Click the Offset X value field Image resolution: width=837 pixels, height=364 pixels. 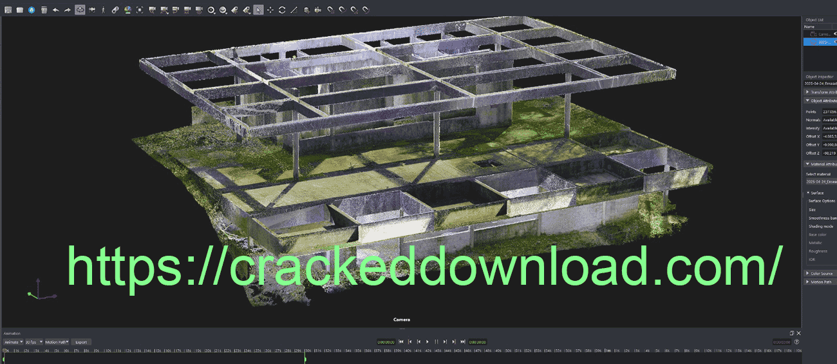click(829, 137)
